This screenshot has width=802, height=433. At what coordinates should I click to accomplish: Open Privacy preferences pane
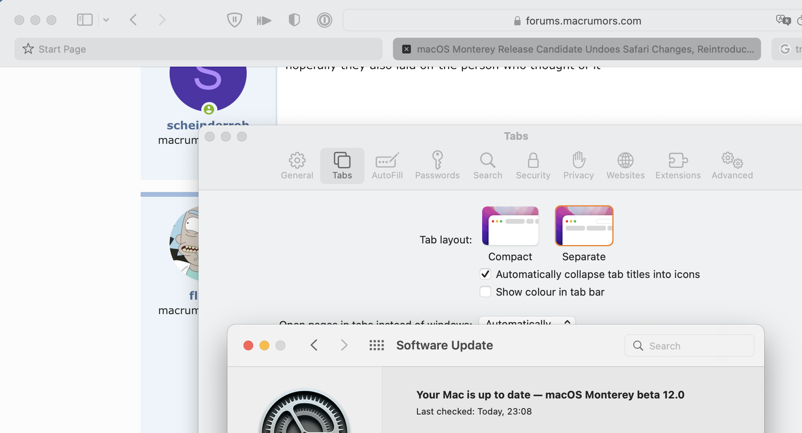point(579,166)
